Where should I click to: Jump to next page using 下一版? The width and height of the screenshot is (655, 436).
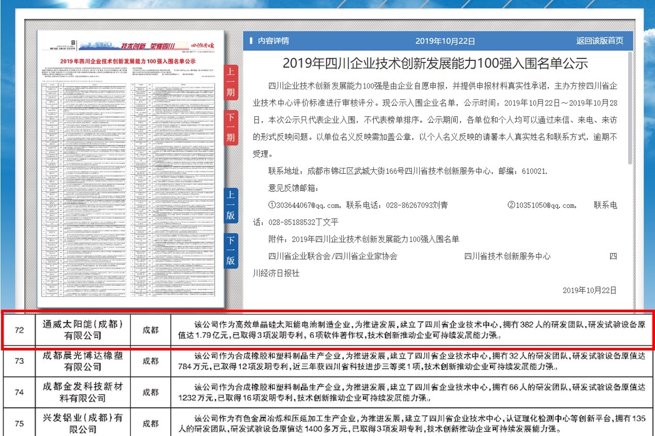[231, 249]
